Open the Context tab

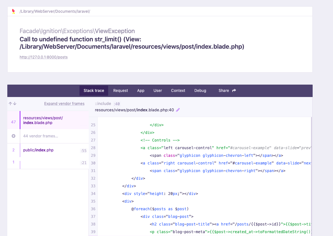tap(178, 91)
